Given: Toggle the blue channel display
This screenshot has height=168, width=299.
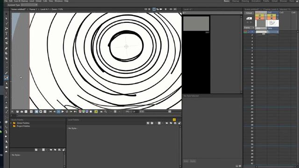Looking at the screenshot, I should click(x=87, y=112).
